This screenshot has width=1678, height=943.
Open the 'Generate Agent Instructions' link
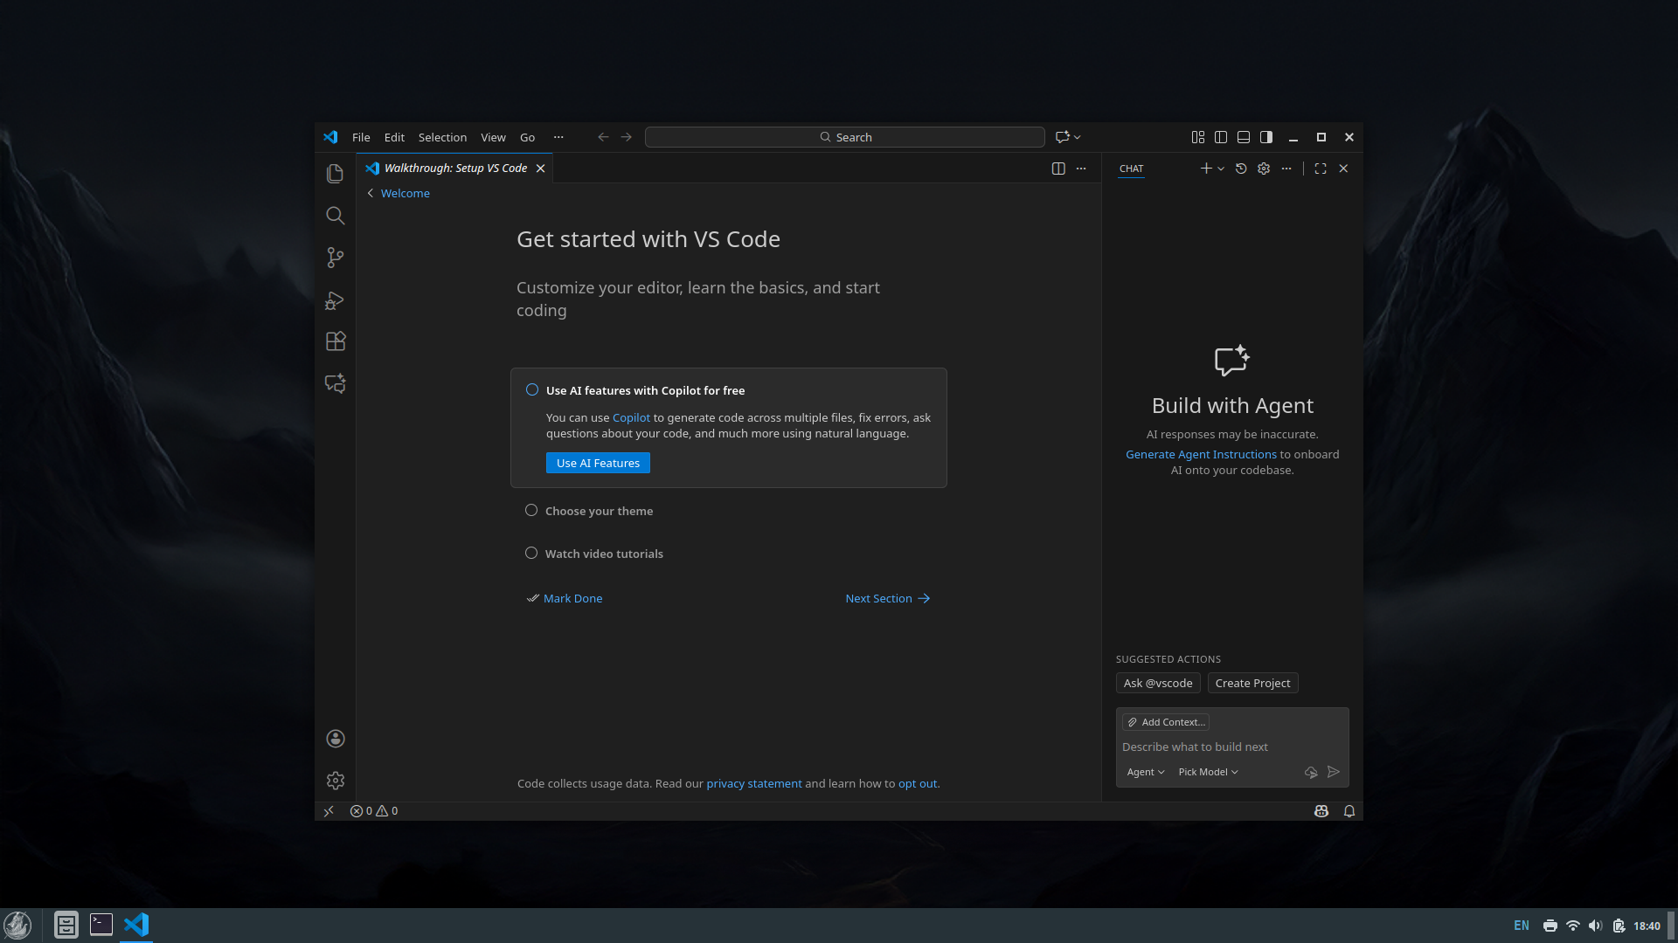point(1201,454)
